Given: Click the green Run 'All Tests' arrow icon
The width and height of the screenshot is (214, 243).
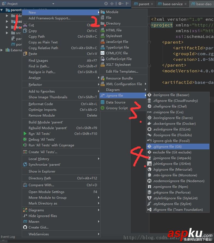Looking at the screenshot, I should 25,134.
